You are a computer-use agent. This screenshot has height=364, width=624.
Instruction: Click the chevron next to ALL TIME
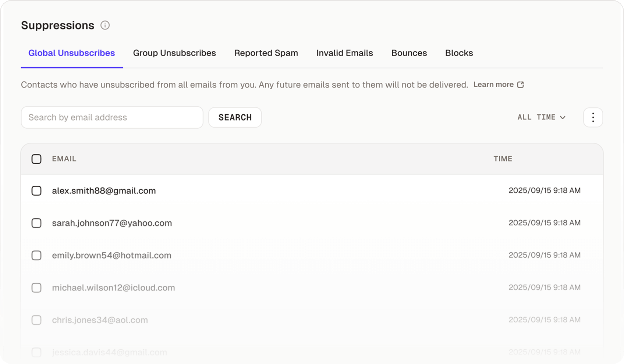pyautogui.click(x=562, y=117)
